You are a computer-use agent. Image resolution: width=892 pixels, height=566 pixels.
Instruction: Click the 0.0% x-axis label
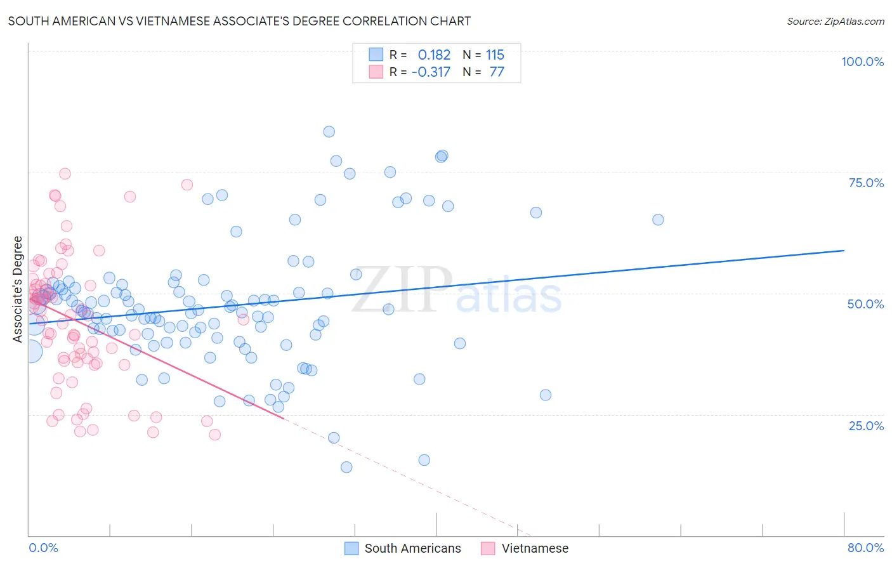(43, 548)
